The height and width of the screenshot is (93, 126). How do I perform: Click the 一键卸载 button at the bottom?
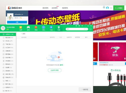(85, 89)
